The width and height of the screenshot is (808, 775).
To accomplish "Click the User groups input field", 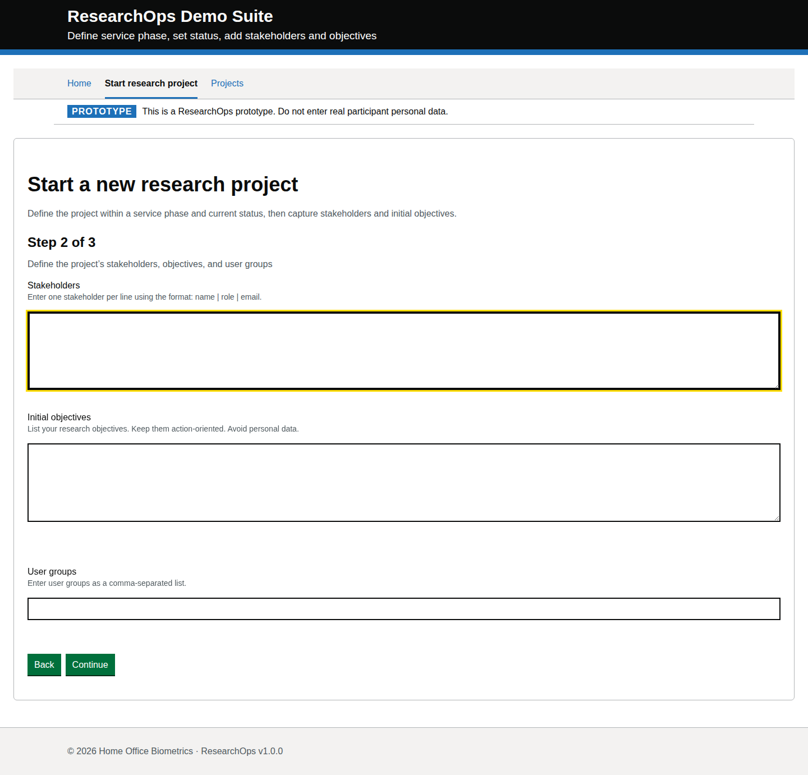I will click(403, 609).
